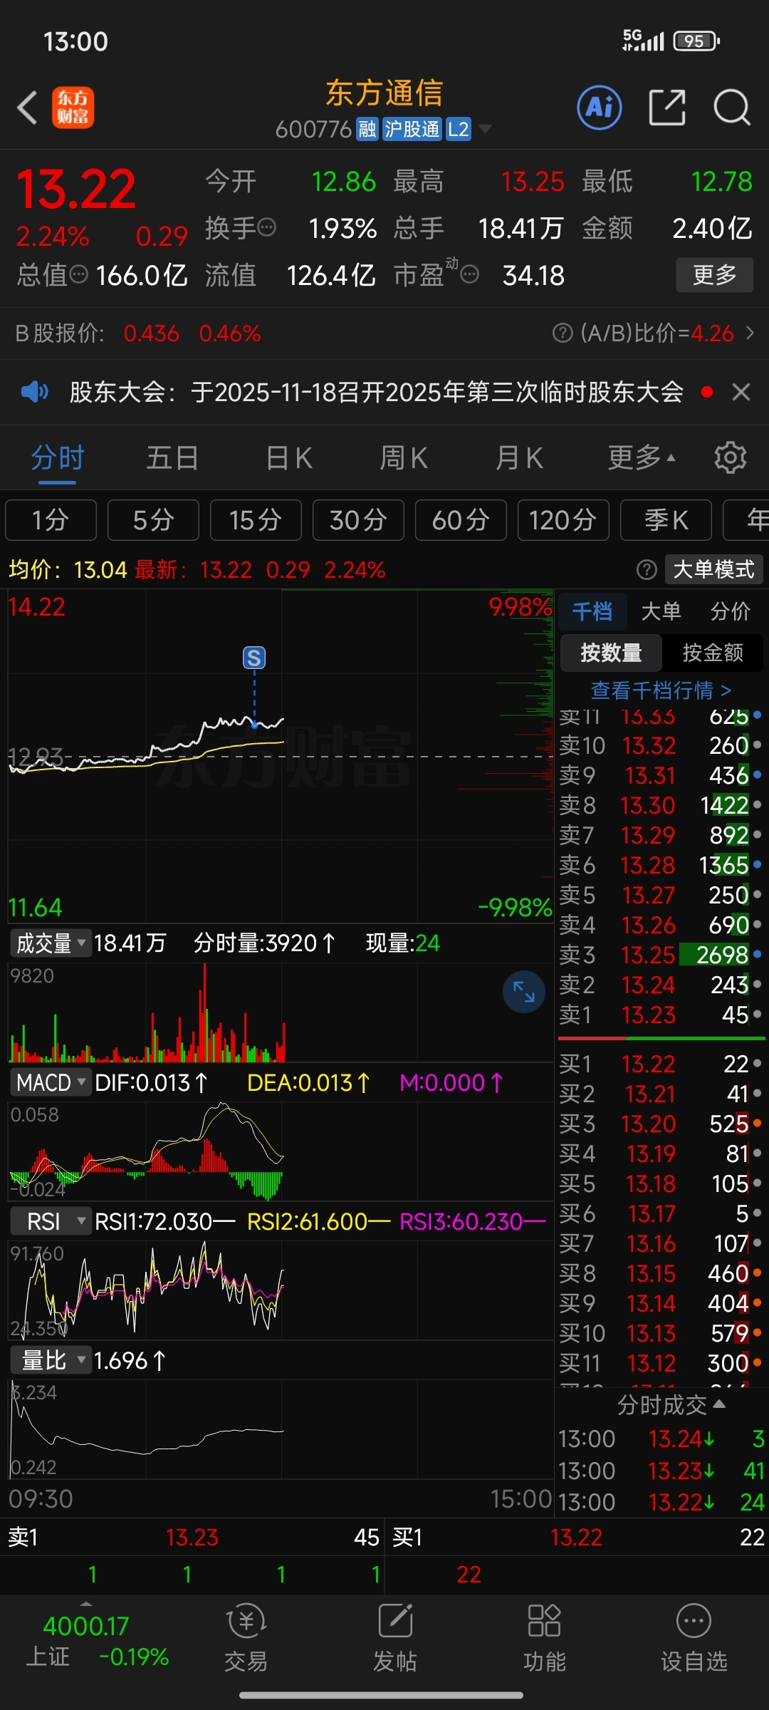Switch to the 分价 tab

[730, 611]
